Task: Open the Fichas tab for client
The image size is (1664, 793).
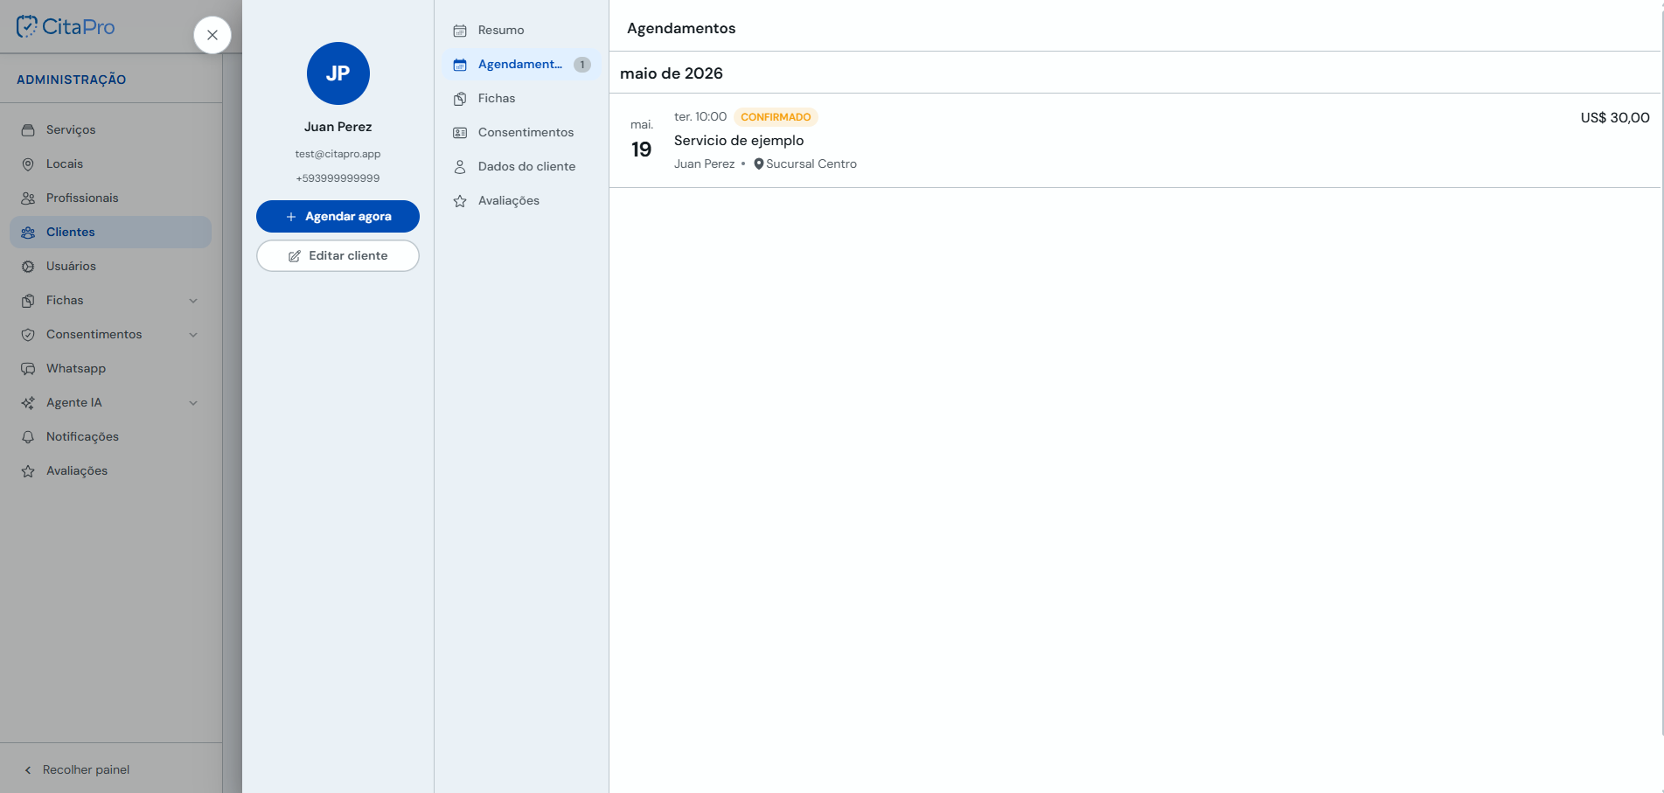Action: (x=521, y=98)
